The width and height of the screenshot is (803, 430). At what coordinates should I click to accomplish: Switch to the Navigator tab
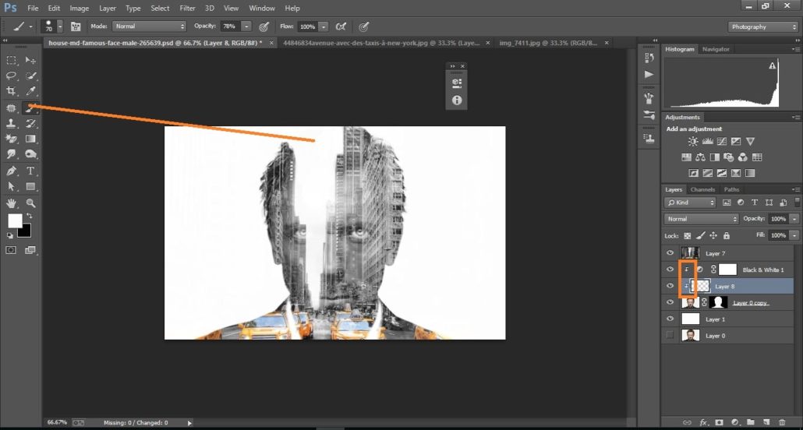(x=716, y=49)
